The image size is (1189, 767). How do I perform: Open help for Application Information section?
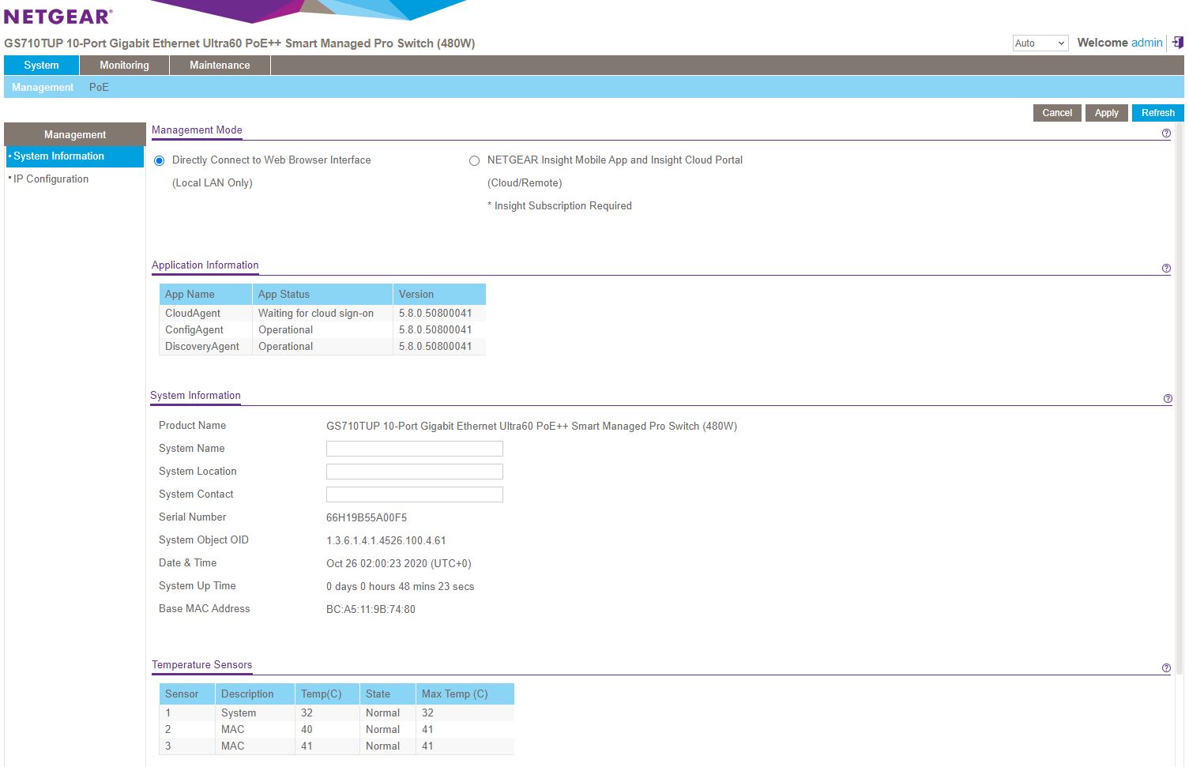coord(1166,269)
